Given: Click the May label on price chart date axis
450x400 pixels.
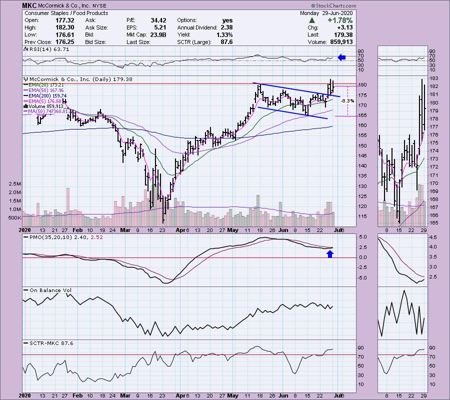Looking at the screenshot, I should (x=233, y=230).
